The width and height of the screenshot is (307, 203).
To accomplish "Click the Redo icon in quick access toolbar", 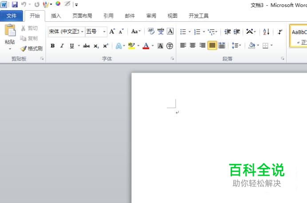I will pyautogui.click(x=37, y=4).
